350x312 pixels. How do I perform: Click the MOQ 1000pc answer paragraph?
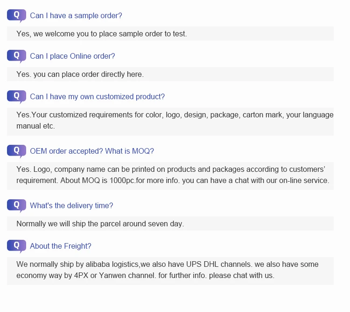coord(170,175)
